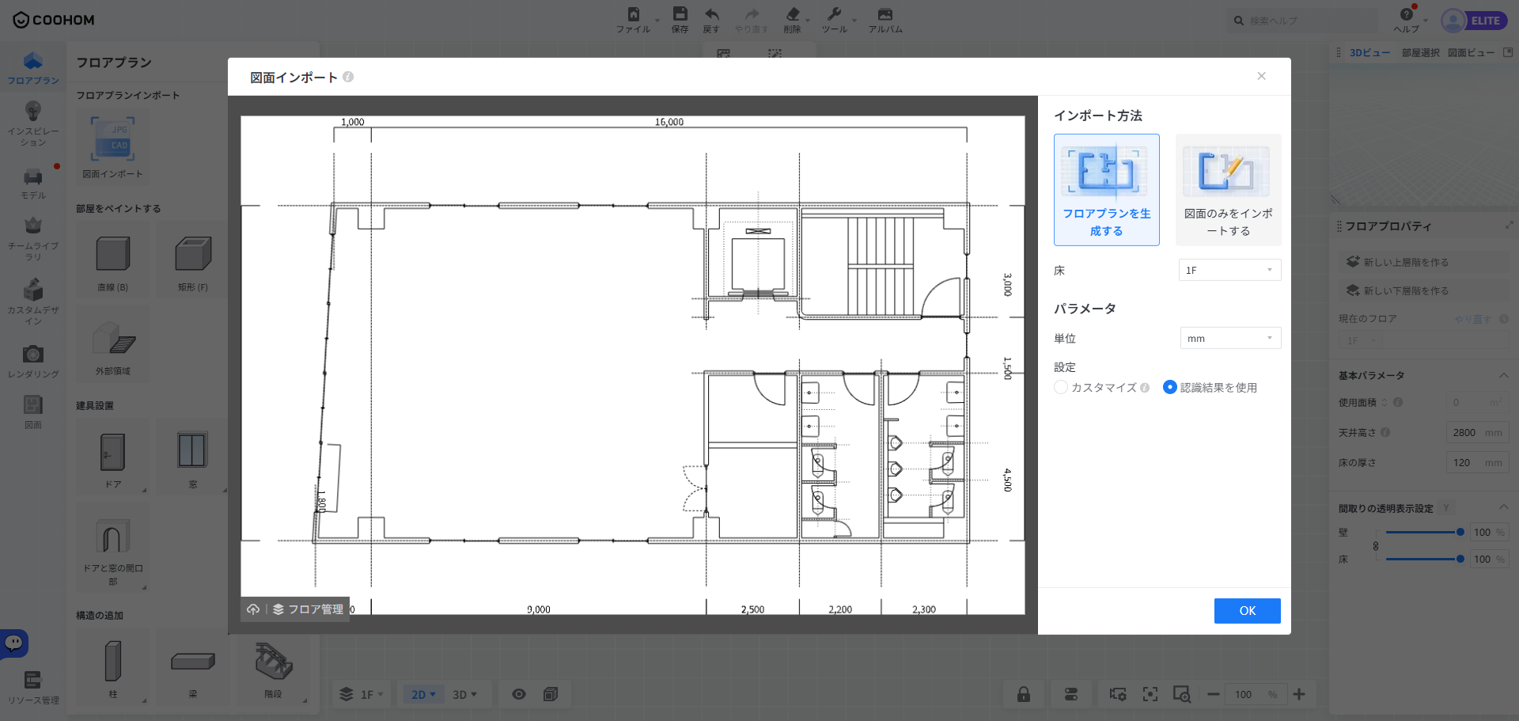The image size is (1519, 721).
Task: Adjust the 床 transparency slider
Action: 1422,559
